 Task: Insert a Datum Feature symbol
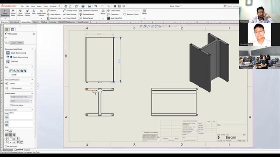[x=87, y=14]
